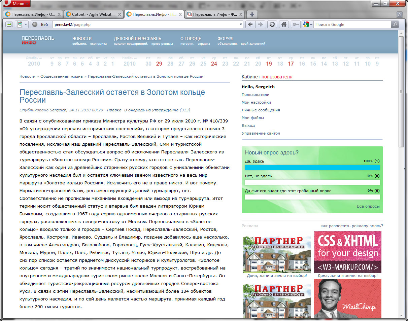Click the back navigation arrow
This screenshot has width=408, height=321.
click(x=250, y=25)
